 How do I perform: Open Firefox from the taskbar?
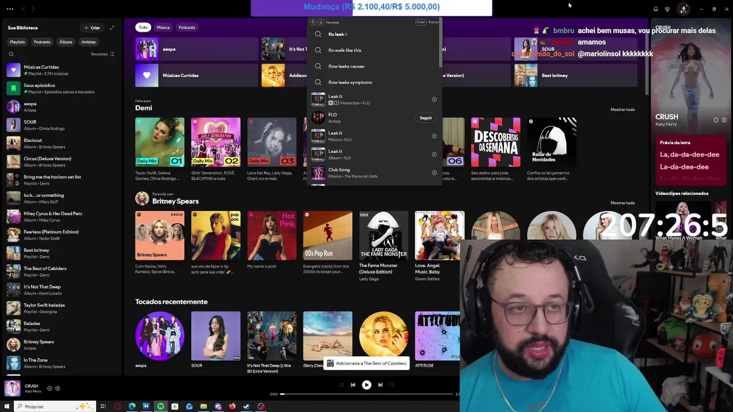pyautogui.click(x=232, y=407)
